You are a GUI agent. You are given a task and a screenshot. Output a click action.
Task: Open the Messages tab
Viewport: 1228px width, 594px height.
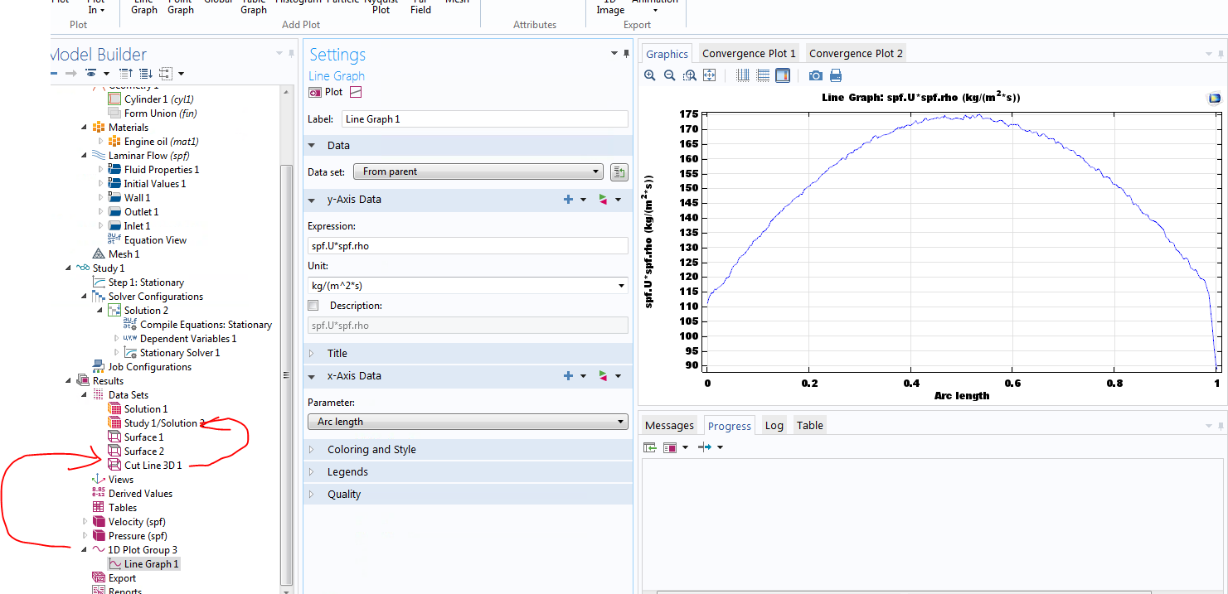coord(669,425)
